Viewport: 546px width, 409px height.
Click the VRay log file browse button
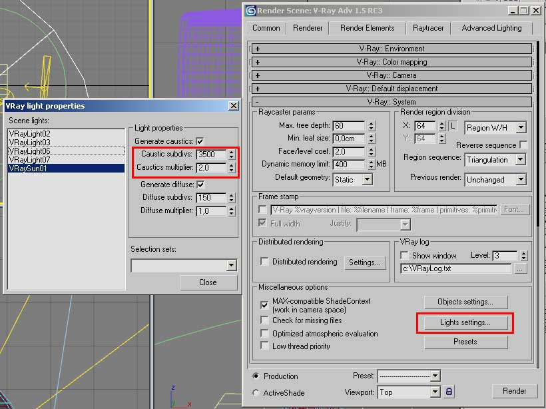(x=520, y=268)
